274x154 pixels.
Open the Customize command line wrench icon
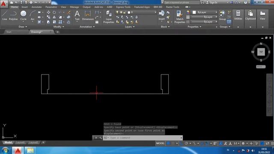(101, 138)
